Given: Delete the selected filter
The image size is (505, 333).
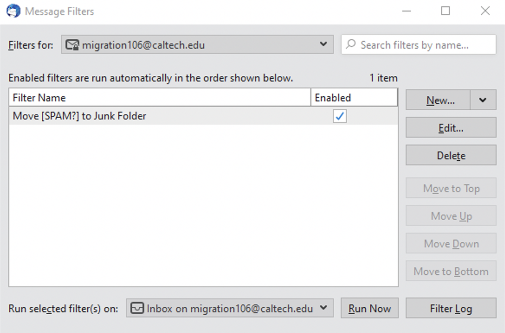Looking at the screenshot, I should click(451, 156).
